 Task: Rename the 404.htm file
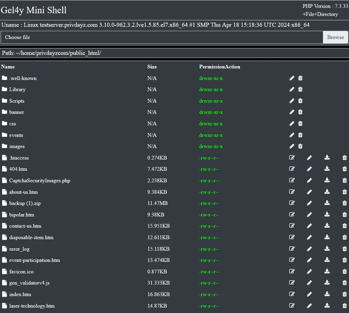[x=309, y=169]
